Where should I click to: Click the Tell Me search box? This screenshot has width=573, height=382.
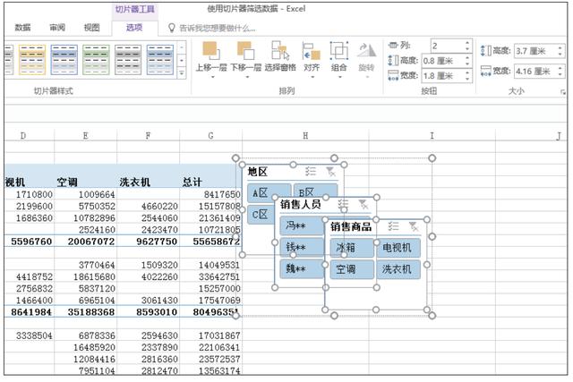click(x=218, y=28)
